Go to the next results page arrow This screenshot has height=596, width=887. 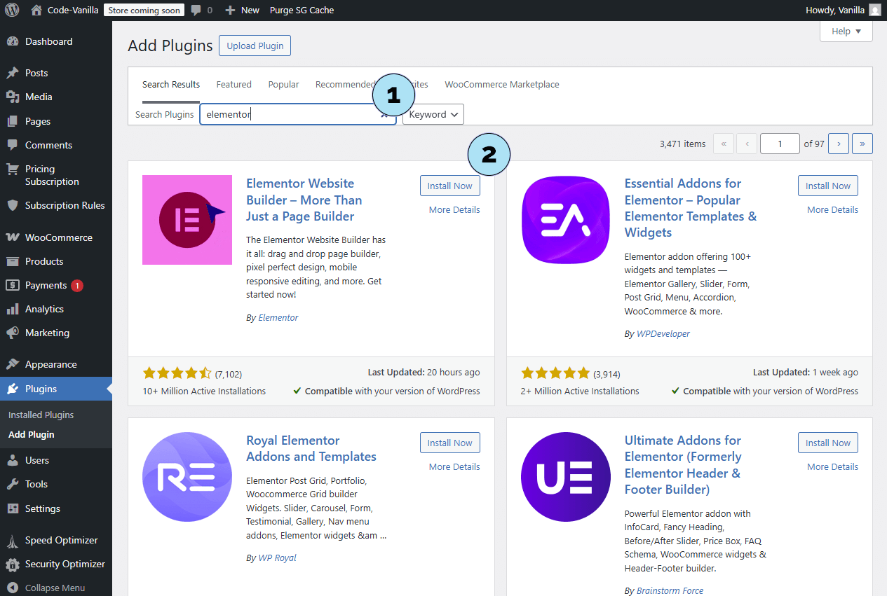point(838,144)
